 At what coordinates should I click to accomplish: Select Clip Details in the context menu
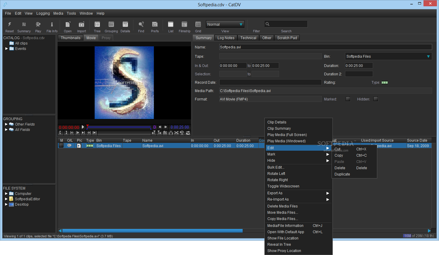pos(298,122)
